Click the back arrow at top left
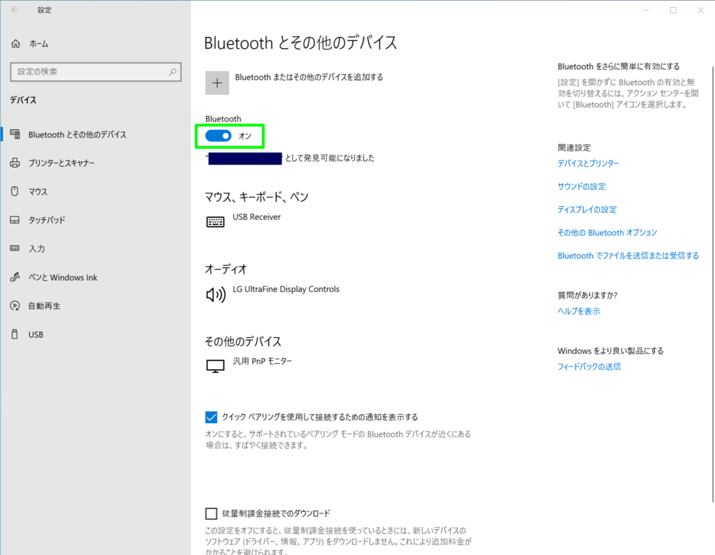 click(14, 10)
